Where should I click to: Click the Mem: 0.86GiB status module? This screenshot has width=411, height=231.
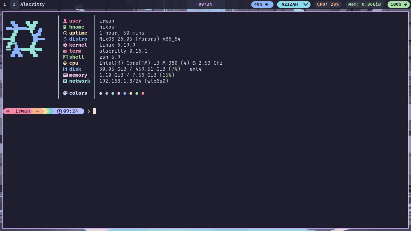tap(364, 5)
